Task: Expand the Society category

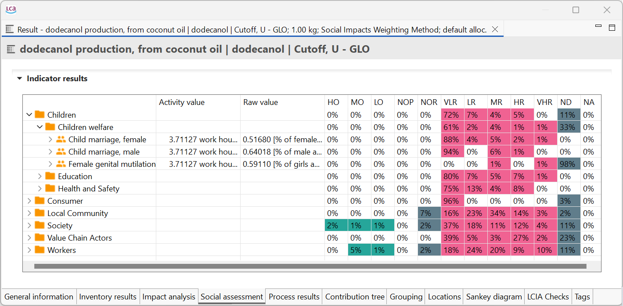Action: pos(29,225)
